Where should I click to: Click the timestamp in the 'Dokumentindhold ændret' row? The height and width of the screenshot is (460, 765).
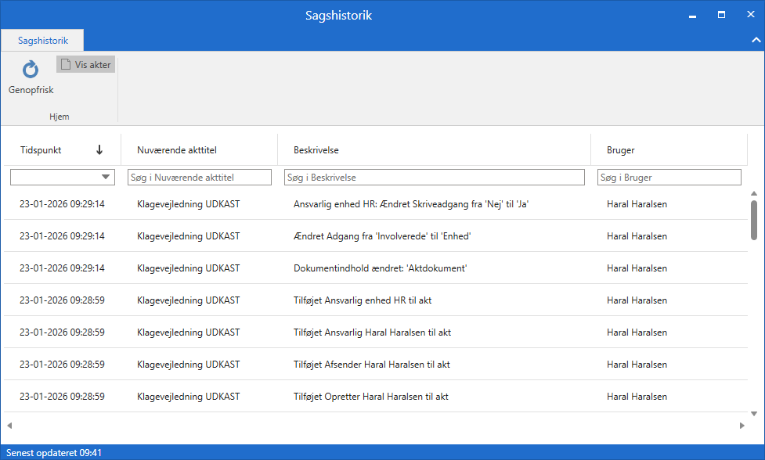pyautogui.click(x=62, y=268)
